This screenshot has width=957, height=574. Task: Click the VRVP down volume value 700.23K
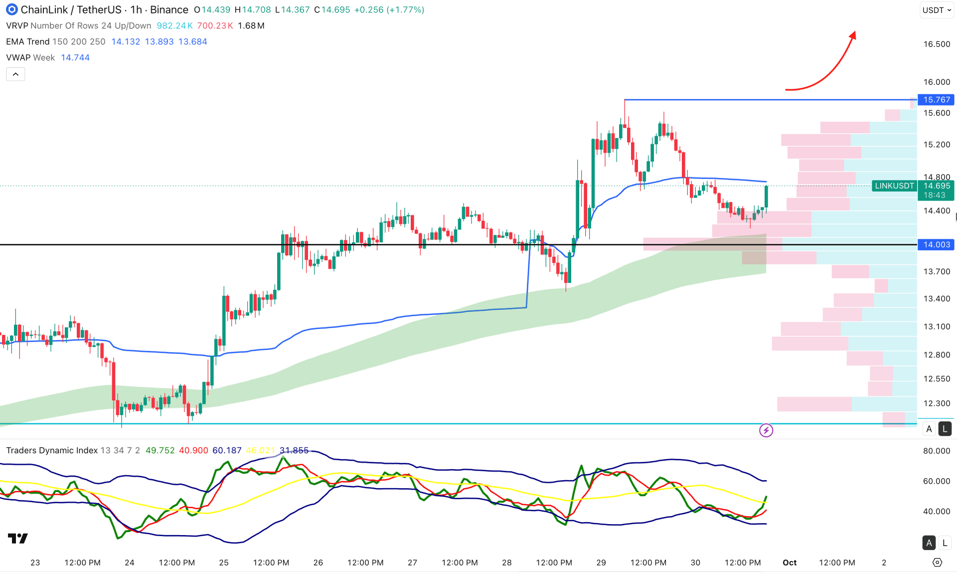point(215,25)
